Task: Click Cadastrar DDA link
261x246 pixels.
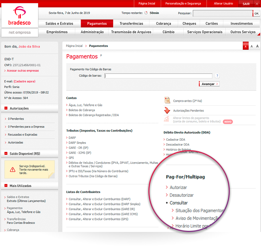Action: click(x=175, y=140)
